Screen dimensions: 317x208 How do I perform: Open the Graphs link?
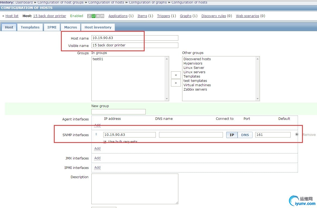186,16
